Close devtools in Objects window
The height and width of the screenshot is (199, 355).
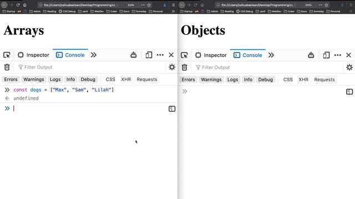pyautogui.click(x=349, y=55)
